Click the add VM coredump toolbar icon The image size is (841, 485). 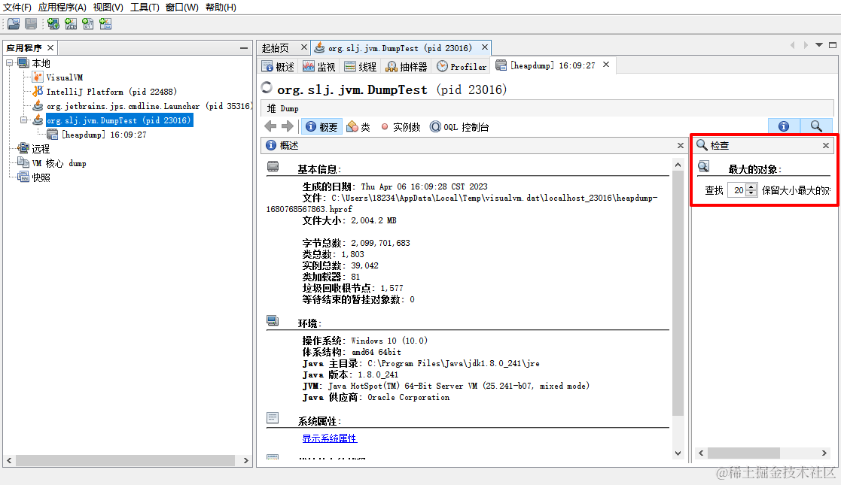(x=88, y=23)
